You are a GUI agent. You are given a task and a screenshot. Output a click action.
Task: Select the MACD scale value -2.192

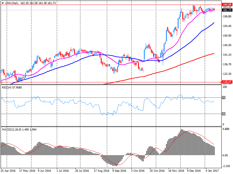click(x=226, y=166)
